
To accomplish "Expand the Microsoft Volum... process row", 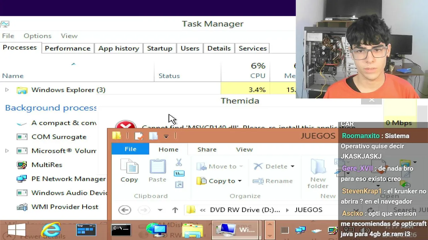I will [7, 151].
